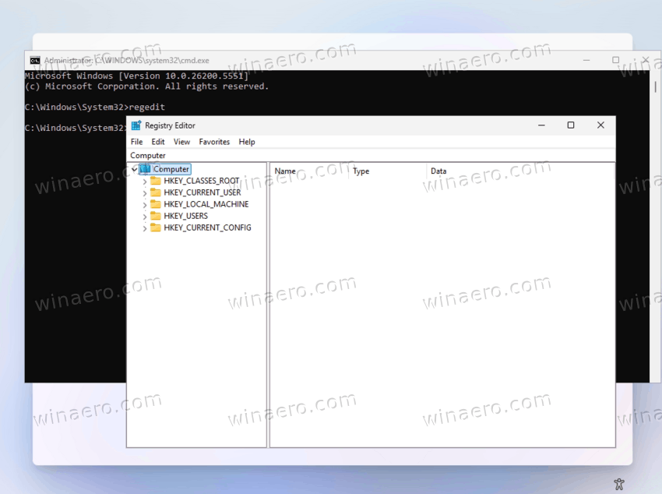Expand the HKEY_CURRENT_CONFIG chevron
The image size is (662, 494).
145,228
